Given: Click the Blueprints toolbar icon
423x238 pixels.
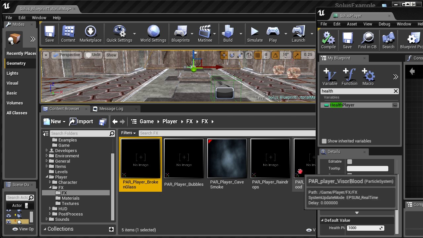Looking at the screenshot, I should 180,34.
